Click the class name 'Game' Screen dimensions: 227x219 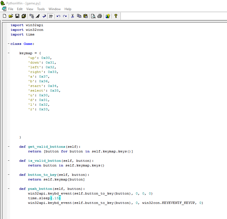pyautogui.click(x=28, y=44)
